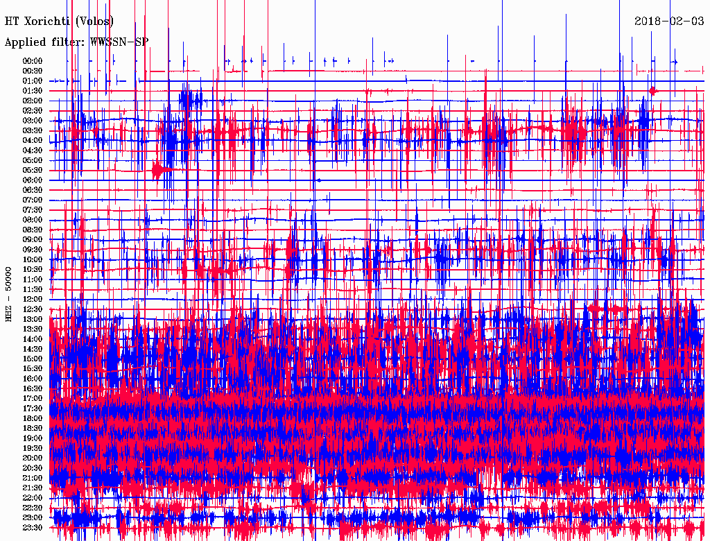Click the Applied filter: WWSSN-SP text

[x=76, y=42]
